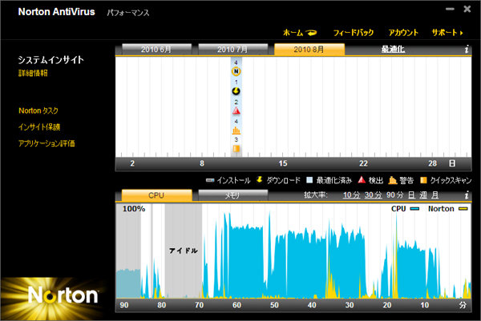The height and width of the screenshot is (321, 481).
Task: Set graph zoom to 日
Action: click(412, 195)
